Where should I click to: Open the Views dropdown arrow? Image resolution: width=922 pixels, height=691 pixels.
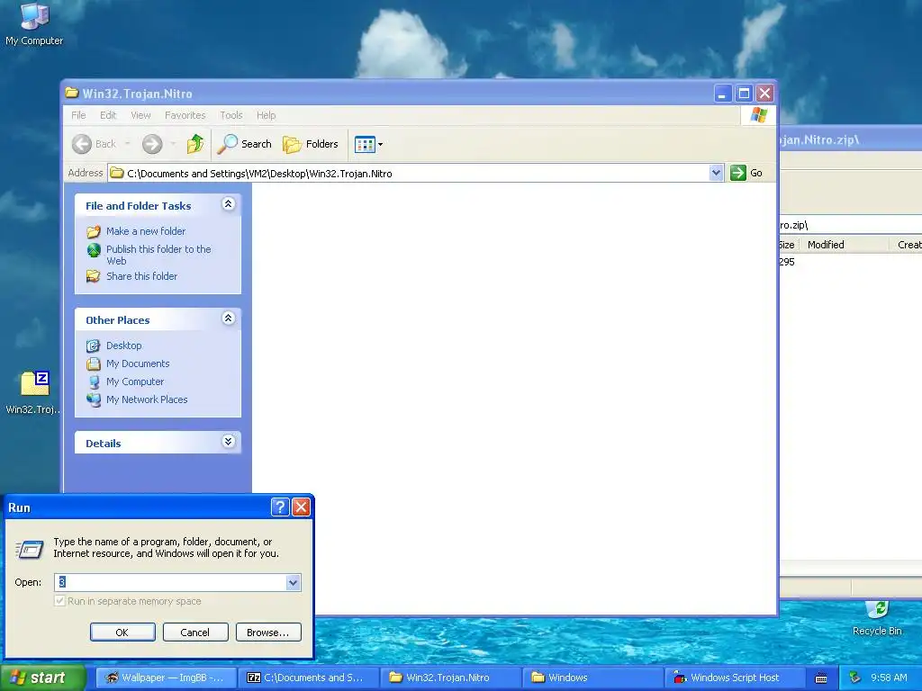click(381, 144)
